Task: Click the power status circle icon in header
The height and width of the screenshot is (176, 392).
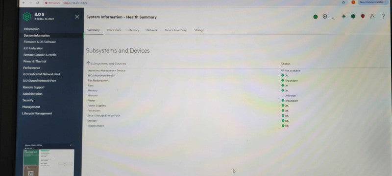Action: [x=325, y=17]
